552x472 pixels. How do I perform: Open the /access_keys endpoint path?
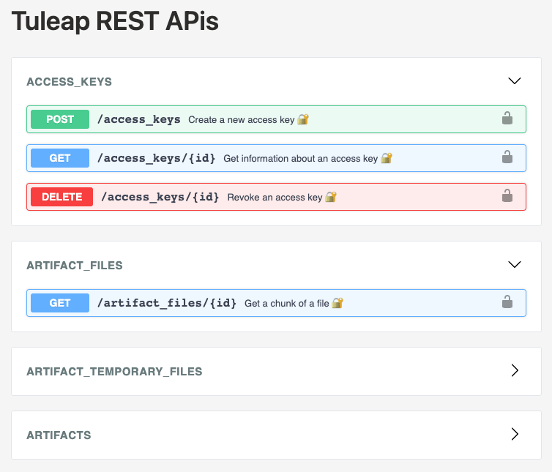139,119
